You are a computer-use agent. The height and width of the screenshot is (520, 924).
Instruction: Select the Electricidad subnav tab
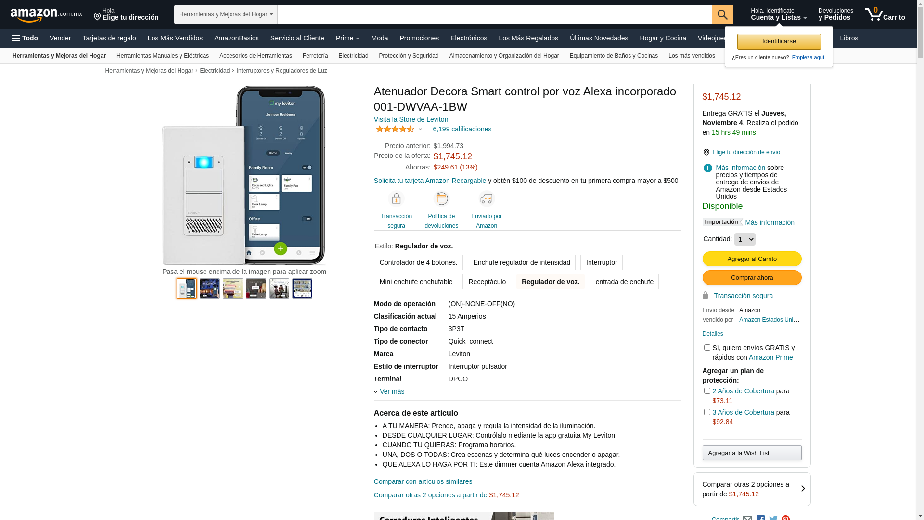coord(353,56)
